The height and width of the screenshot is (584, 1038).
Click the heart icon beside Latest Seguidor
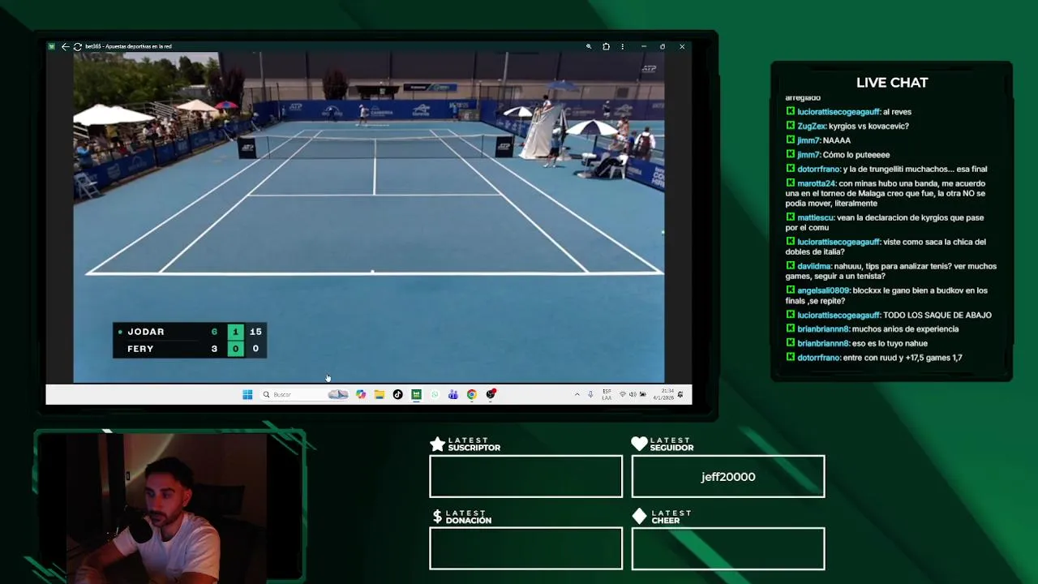coord(639,444)
